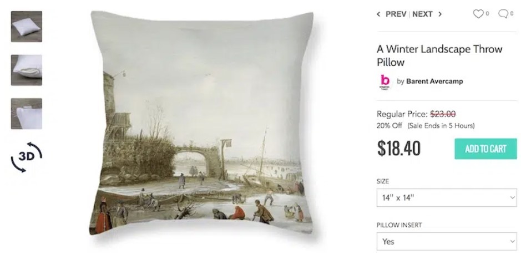Open the 3D rotate view icon
The height and width of the screenshot is (265, 521).
(26, 157)
